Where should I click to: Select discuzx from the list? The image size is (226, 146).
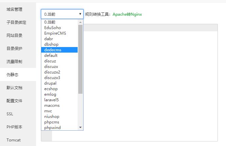pos(59,67)
